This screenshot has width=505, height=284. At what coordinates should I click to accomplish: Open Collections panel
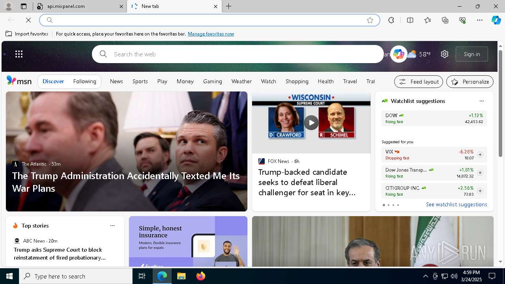pyautogui.click(x=445, y=20)
